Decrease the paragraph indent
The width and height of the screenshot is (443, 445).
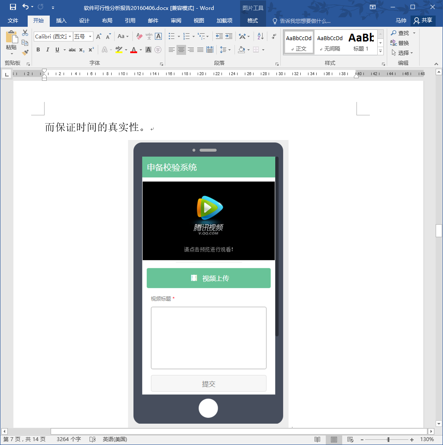[x=219, y=36]
